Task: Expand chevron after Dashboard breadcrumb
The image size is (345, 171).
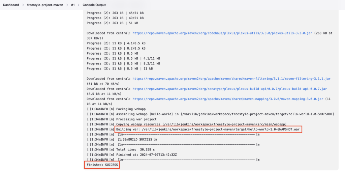Action: coord(23,5)
